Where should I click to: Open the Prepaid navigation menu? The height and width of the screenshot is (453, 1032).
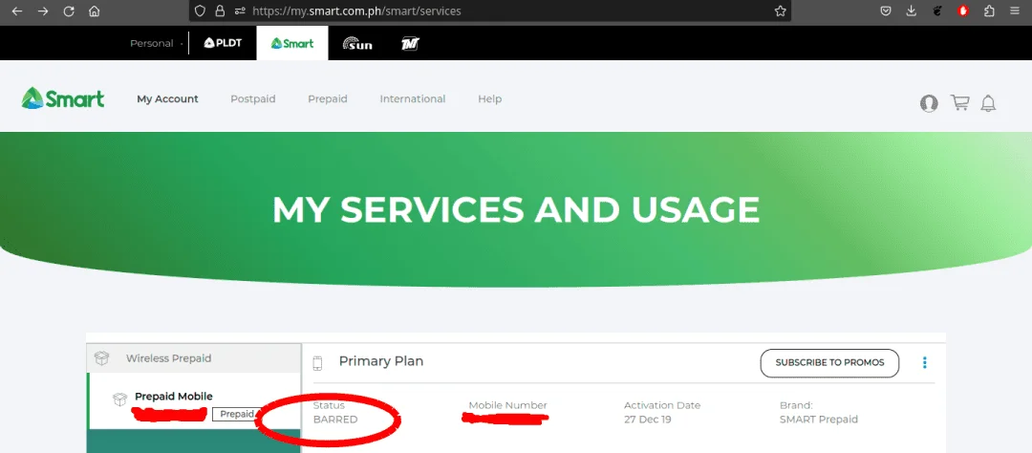coord(327,98)
